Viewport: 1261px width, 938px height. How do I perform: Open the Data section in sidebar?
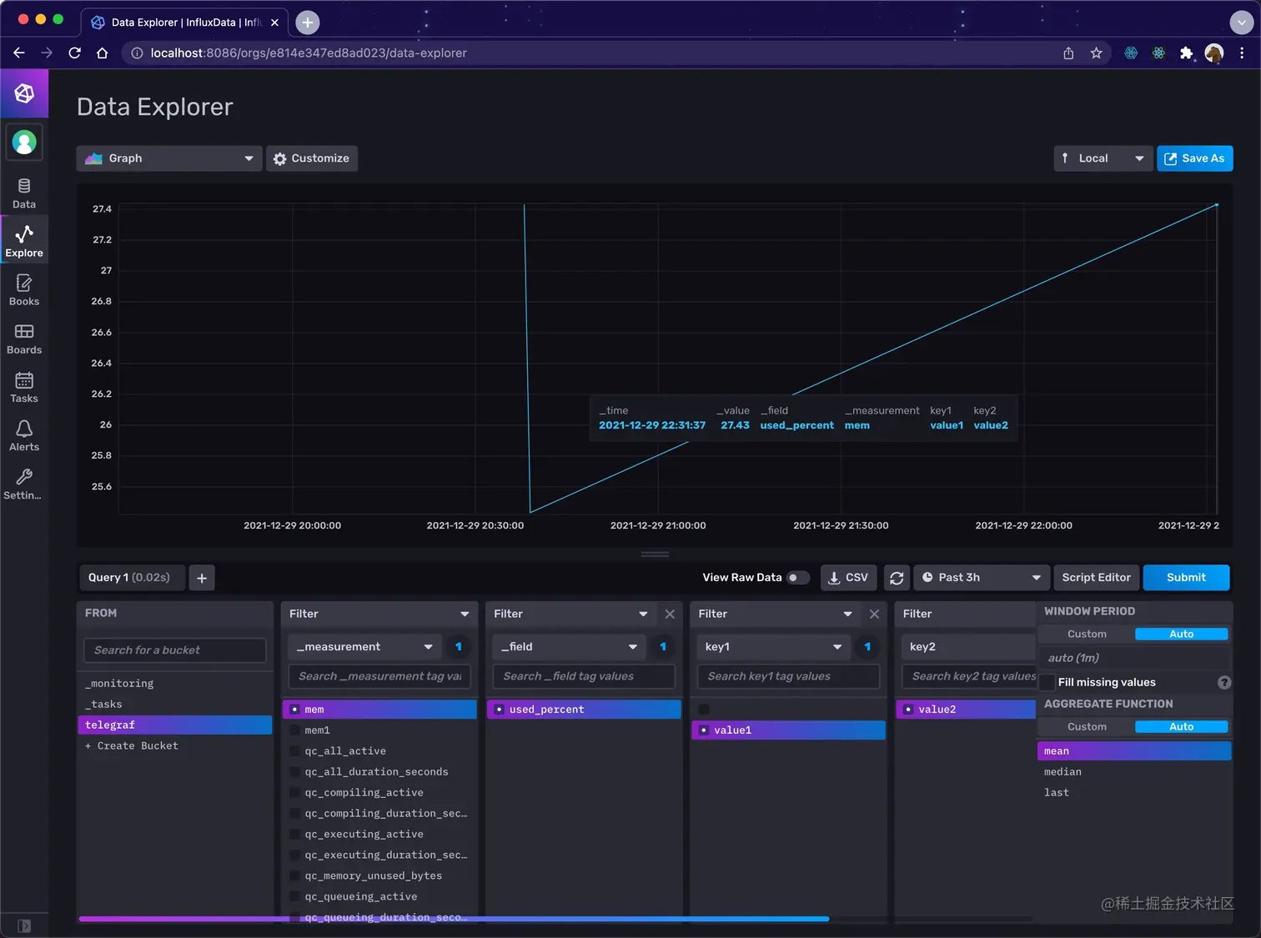24,193
